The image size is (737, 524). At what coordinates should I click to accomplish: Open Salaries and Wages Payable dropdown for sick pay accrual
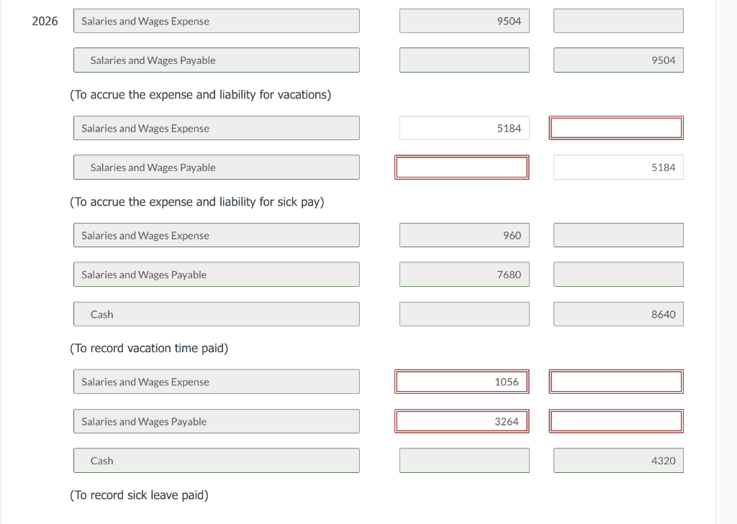216,167
